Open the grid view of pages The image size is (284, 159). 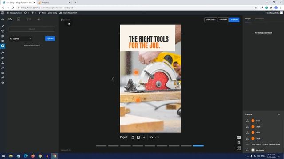click(x=239, y=148)
